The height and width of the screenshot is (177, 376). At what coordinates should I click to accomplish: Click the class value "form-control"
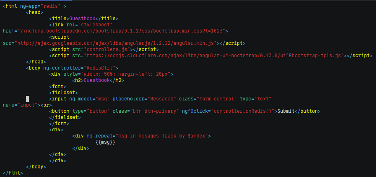pyautogui.click(x=217, y=99)
